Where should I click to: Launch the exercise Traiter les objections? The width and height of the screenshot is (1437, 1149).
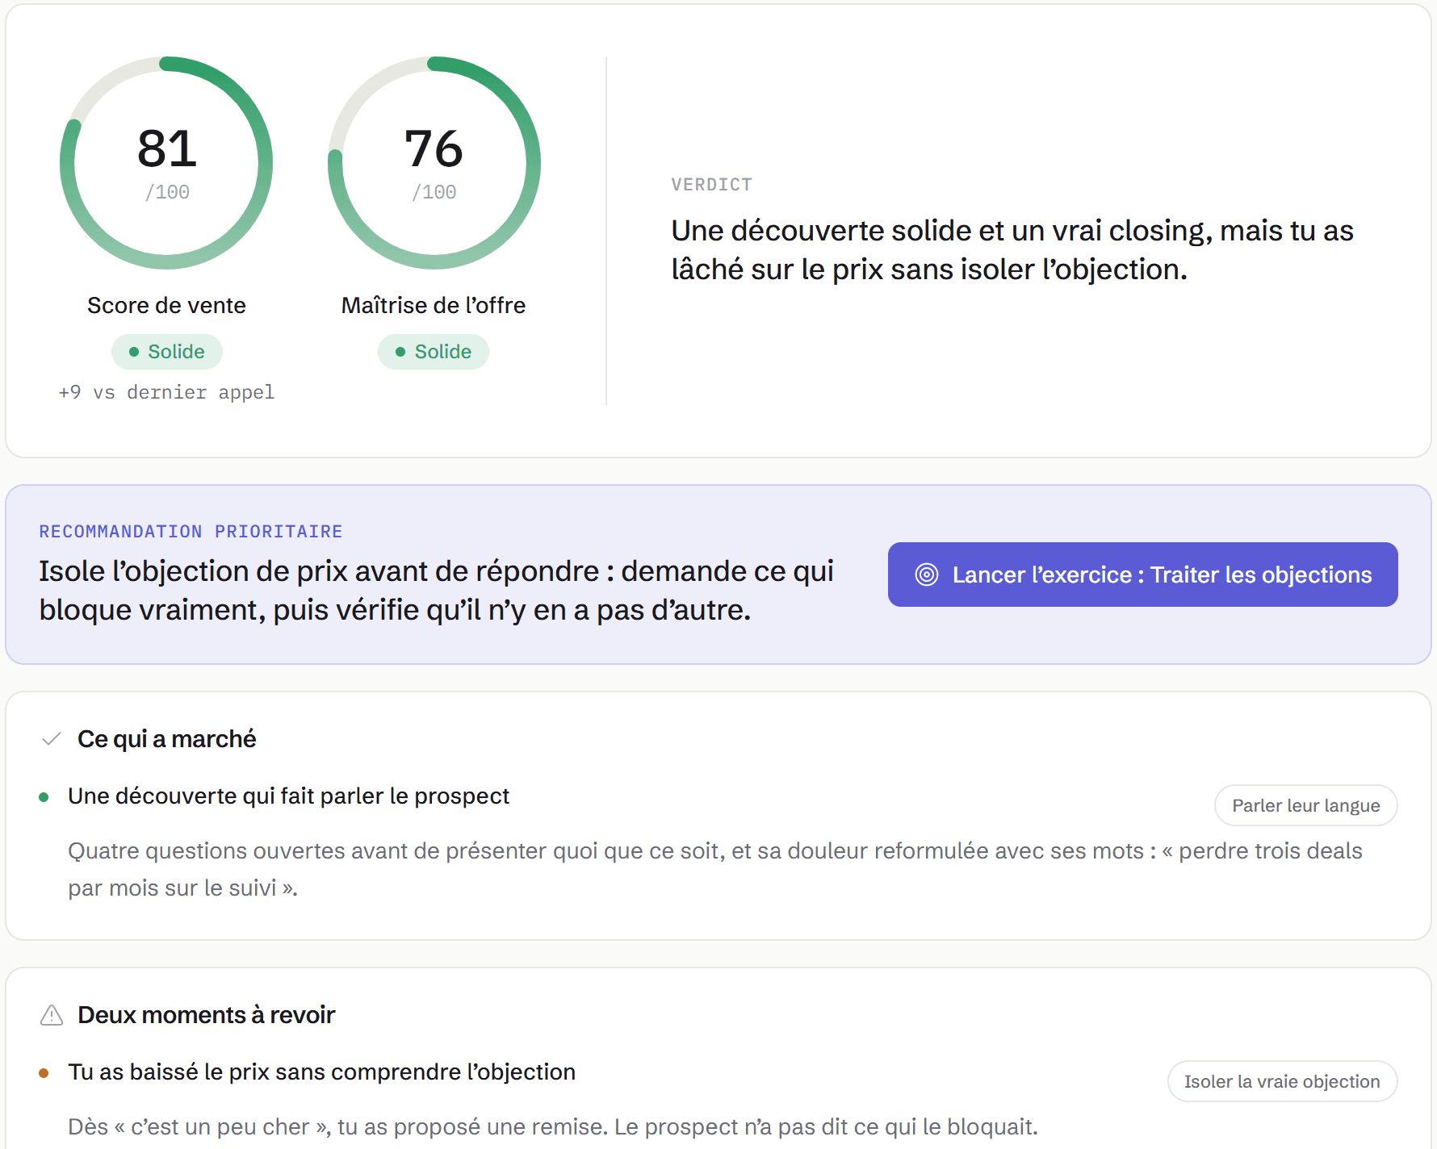coord(1142,574)
